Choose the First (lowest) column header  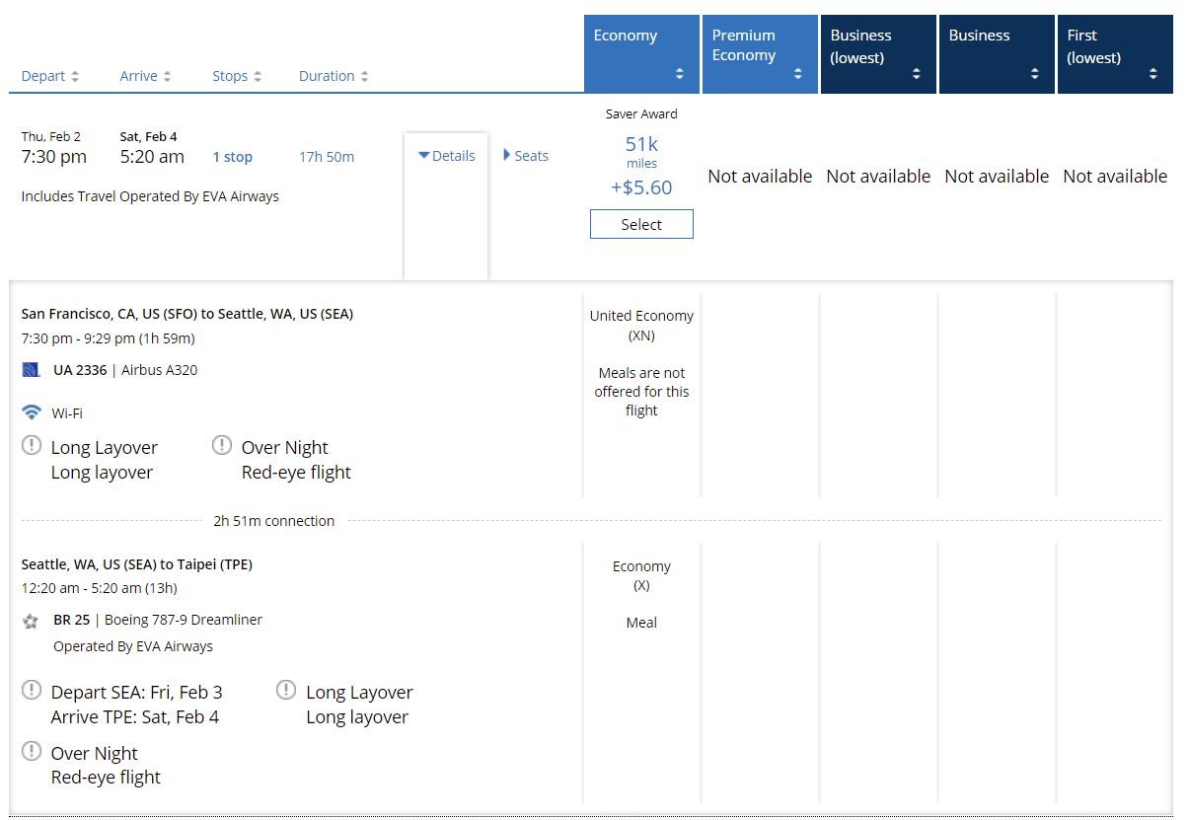coord(1115,54)
